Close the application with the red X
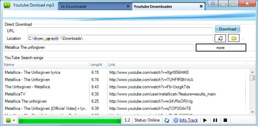 247,3
